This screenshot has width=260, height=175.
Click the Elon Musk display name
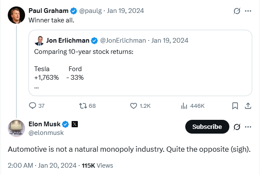point(44,125)
